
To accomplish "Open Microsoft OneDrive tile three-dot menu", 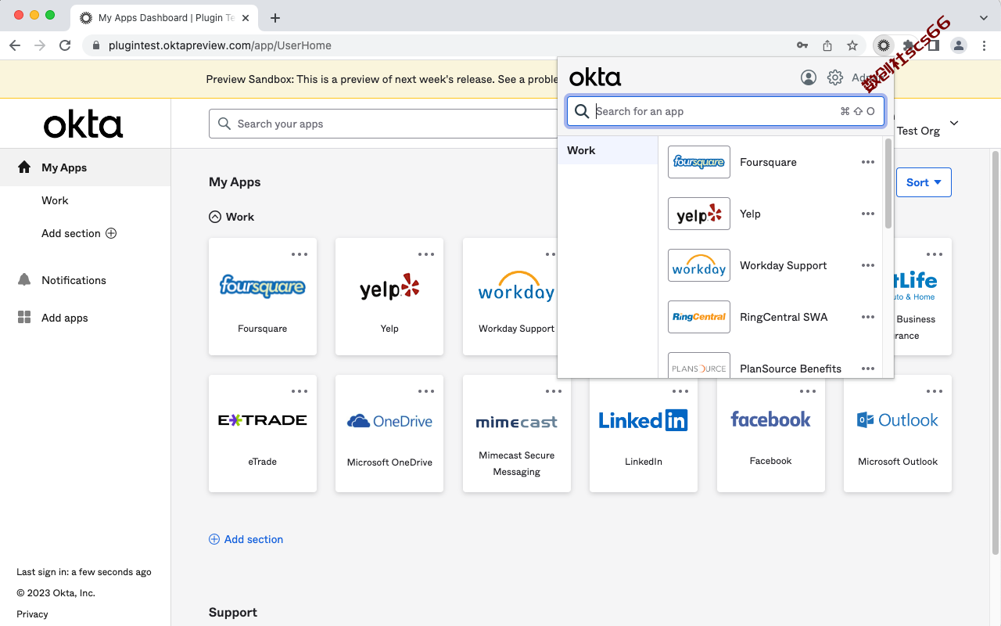I will [426, 391].
